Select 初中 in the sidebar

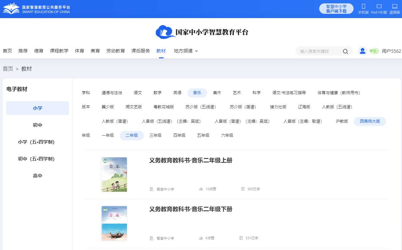pyautogui.click(x=37, y=125)
